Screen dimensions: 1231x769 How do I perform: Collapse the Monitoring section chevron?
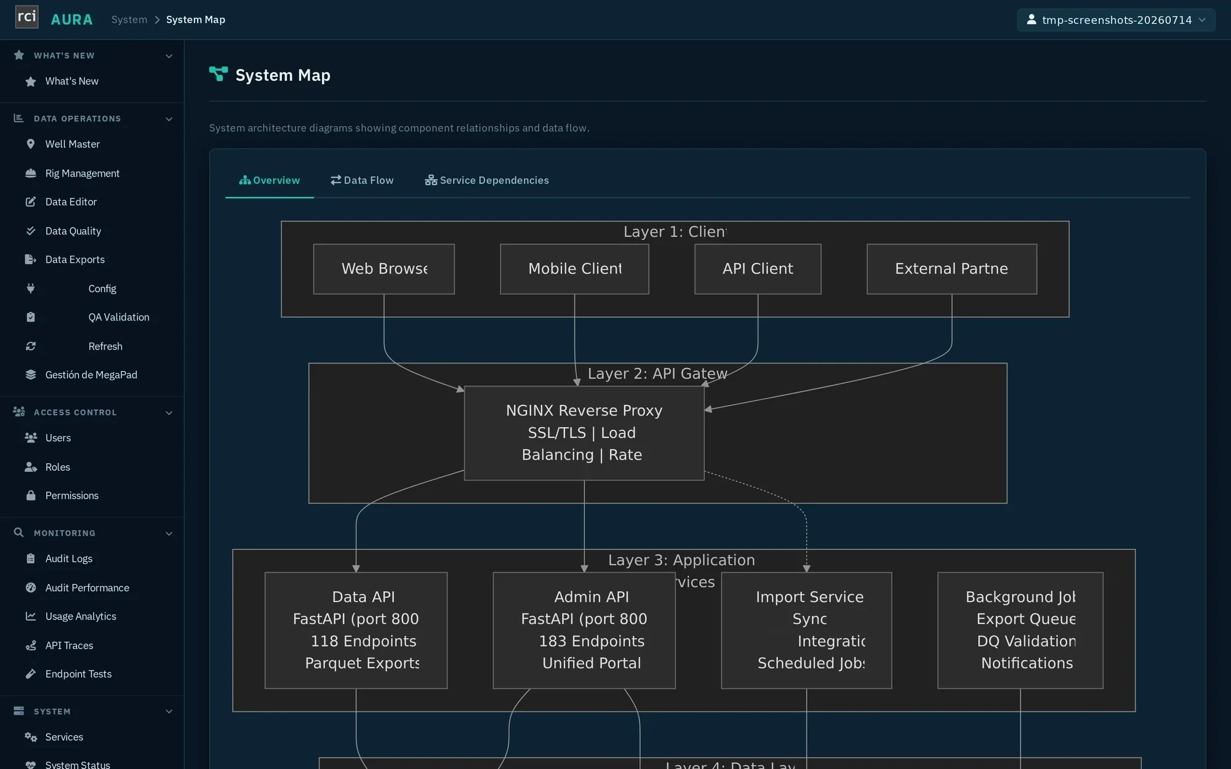(x=169, y=533)
